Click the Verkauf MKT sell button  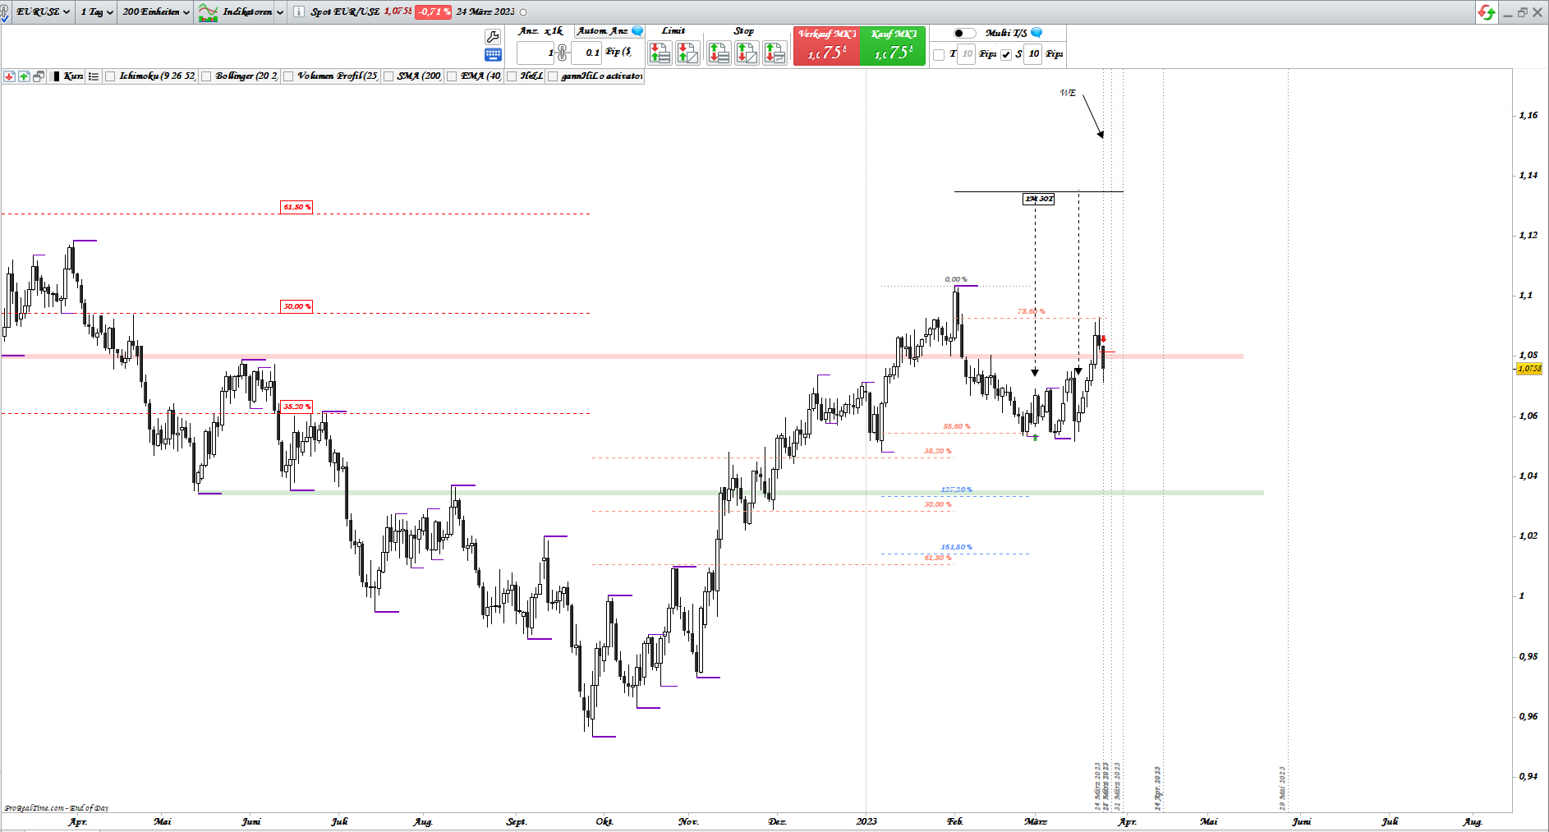(827, 46)
